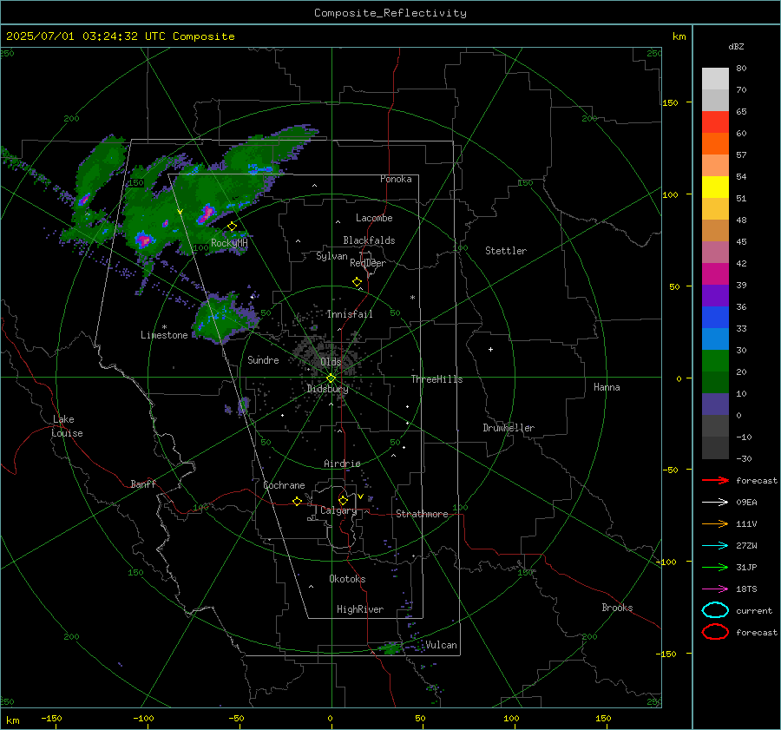
Task: Click the Sundre label
Action: [x=263, y=359]
